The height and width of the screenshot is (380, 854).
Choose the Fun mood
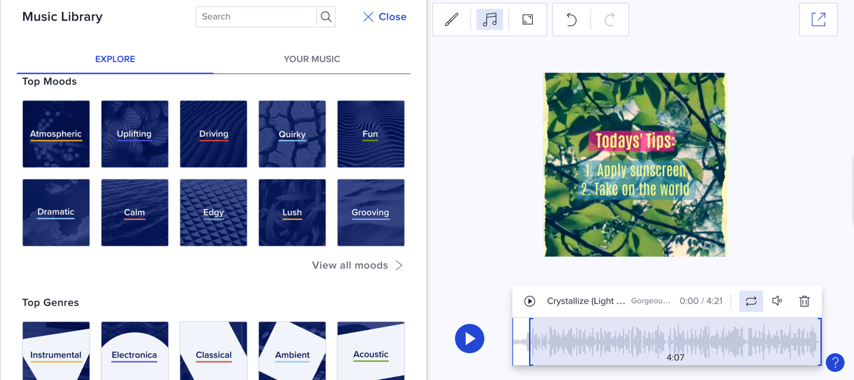371,134
